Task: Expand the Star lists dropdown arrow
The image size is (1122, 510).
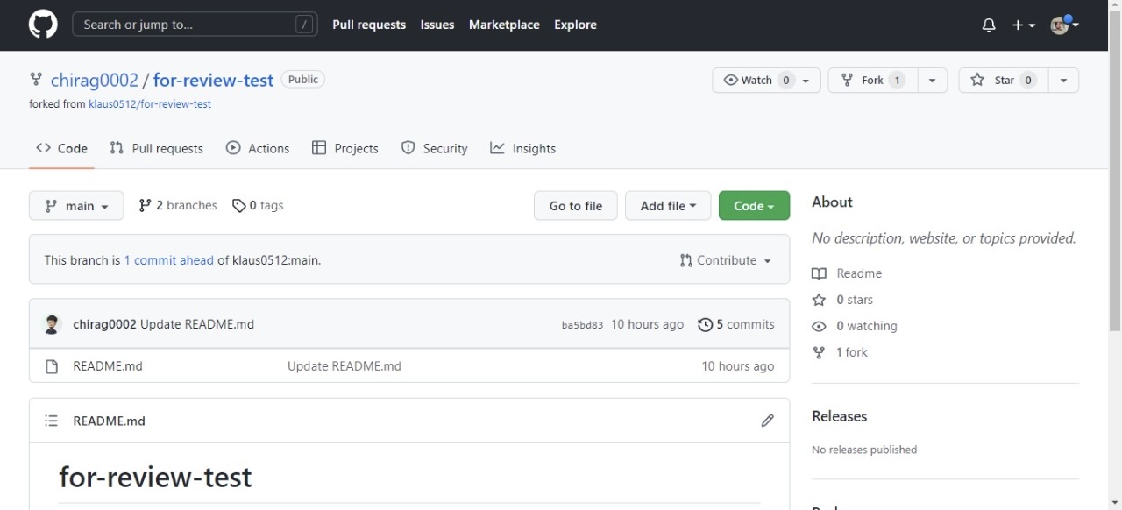Action: pos(1063,80)
